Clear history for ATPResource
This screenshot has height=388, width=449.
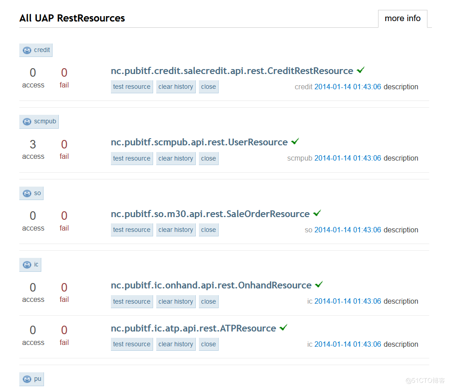[176, 344]
